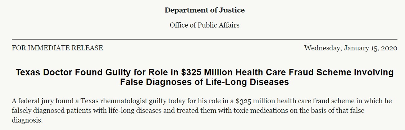Click the "Office of Public Affairs" subtitle
Image resolution: width=405 pixels, height=130 pixels.
205,25
